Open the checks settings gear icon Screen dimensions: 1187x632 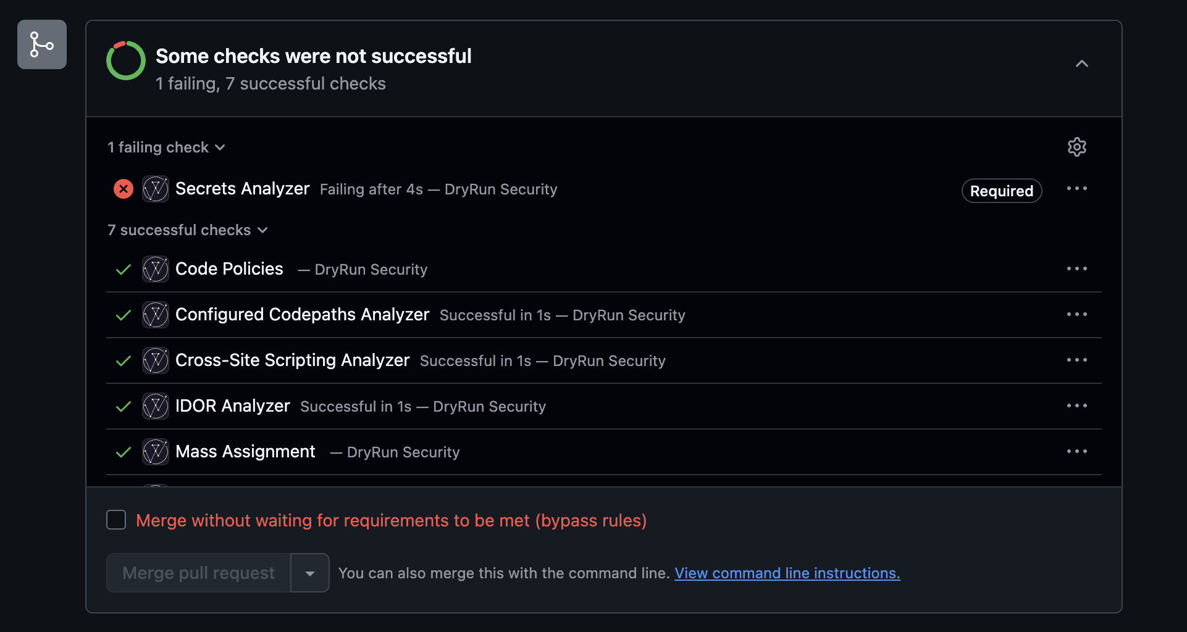tap(1077, 147)
